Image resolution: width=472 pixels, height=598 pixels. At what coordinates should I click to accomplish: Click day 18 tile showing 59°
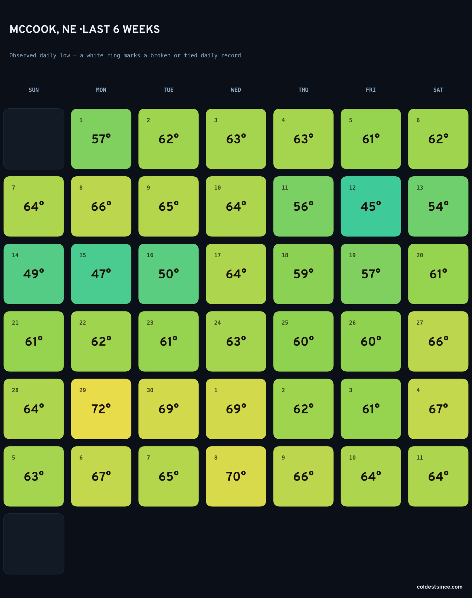pyautogui.click(x=303, y=274)
